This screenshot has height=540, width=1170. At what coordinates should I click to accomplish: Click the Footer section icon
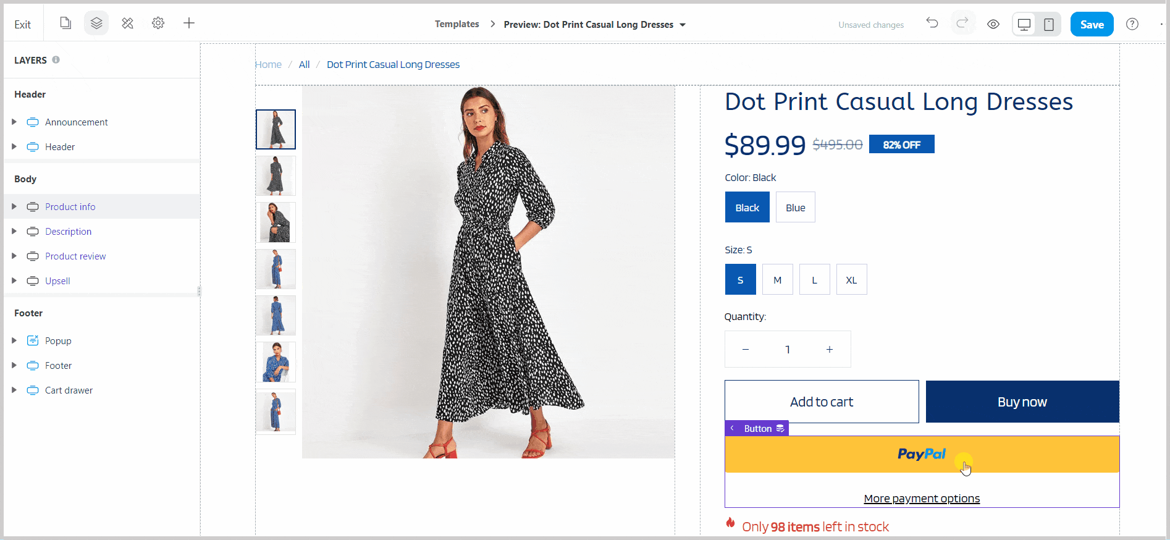[33, 366]
